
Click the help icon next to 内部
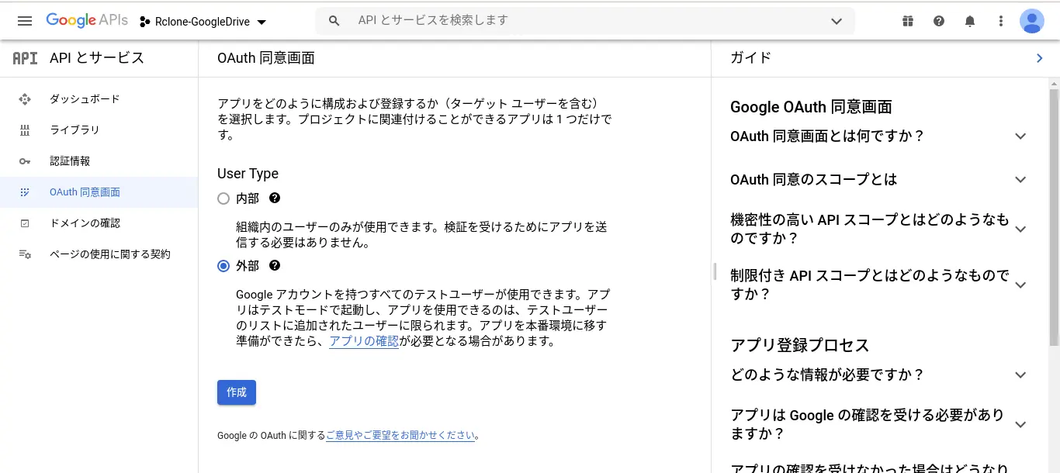point(275,199)
